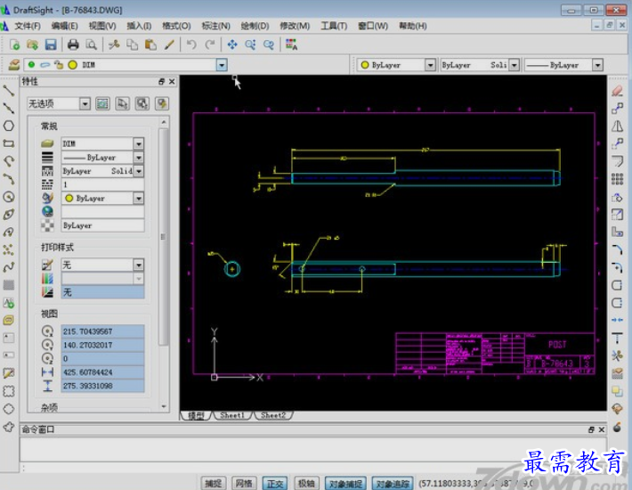
Task: Click the Undo arrow icon
Action: coord(191,45)
